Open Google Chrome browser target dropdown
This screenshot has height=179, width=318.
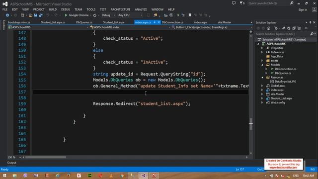pyautogui.click(x=90, y=15)
